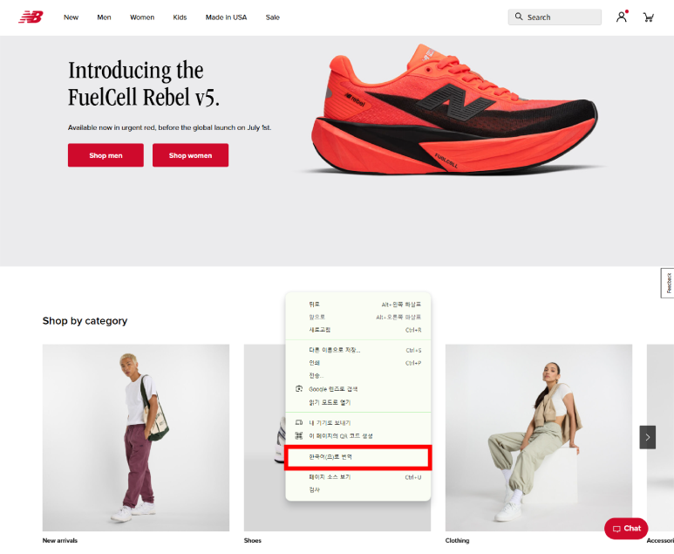Click the New Balance logo
This screenshot has width=674, height=554.
31,17
